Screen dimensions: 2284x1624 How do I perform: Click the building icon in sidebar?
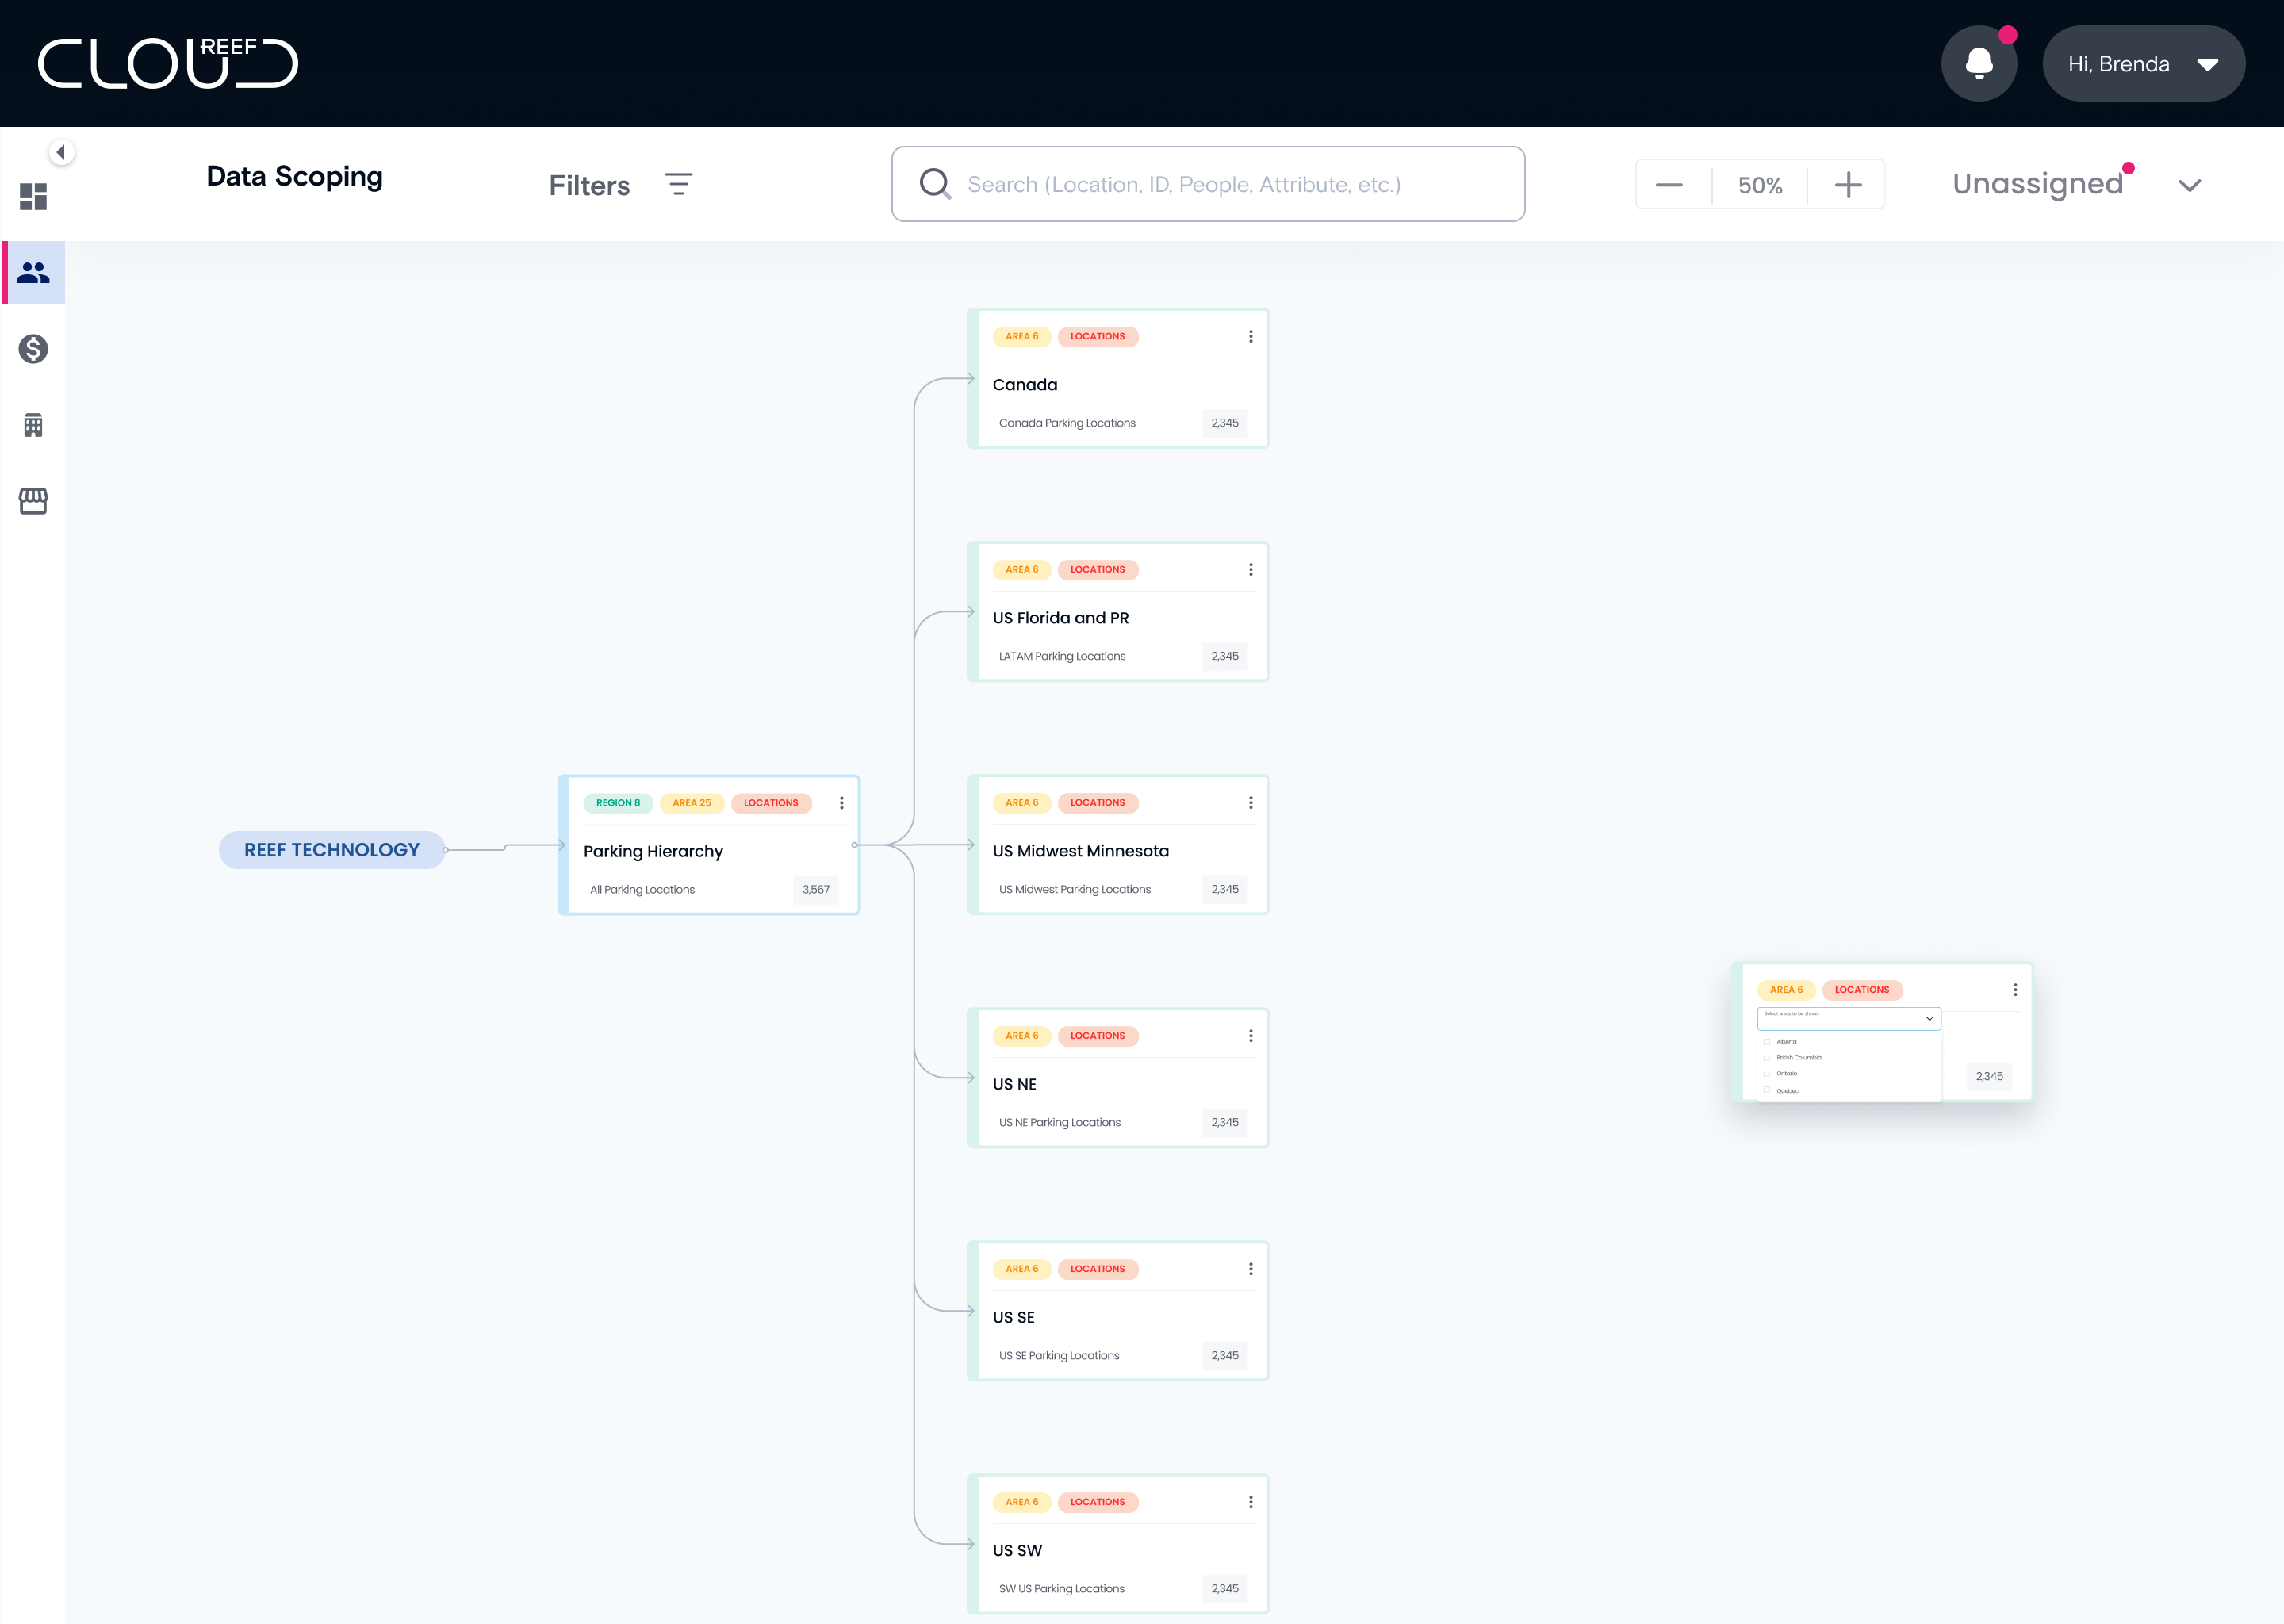pos(33,425)
